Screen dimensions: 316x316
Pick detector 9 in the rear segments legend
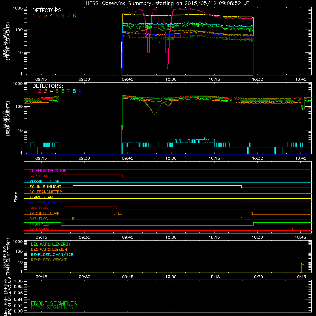click(x=80, y=91)
